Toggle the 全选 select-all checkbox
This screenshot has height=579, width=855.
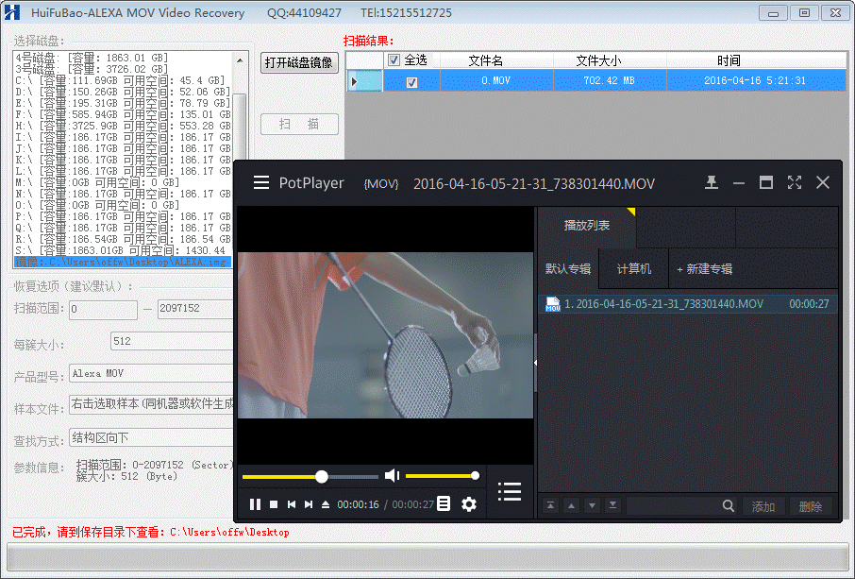click(394, 60)
